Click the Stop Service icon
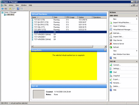This screenshot has width=139, height=105. [x=111, y=40]
